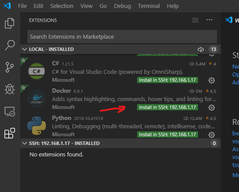Collapse the SSH: 192.168.1.17 - INSTALLED section
This screenshot has height=192, width=239.
[24, 143]
